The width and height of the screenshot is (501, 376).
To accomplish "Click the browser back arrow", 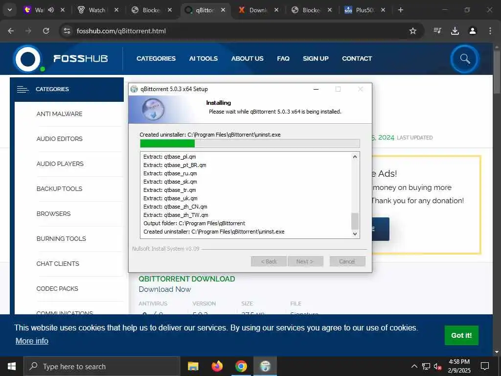I will click(x=11, y=31).
